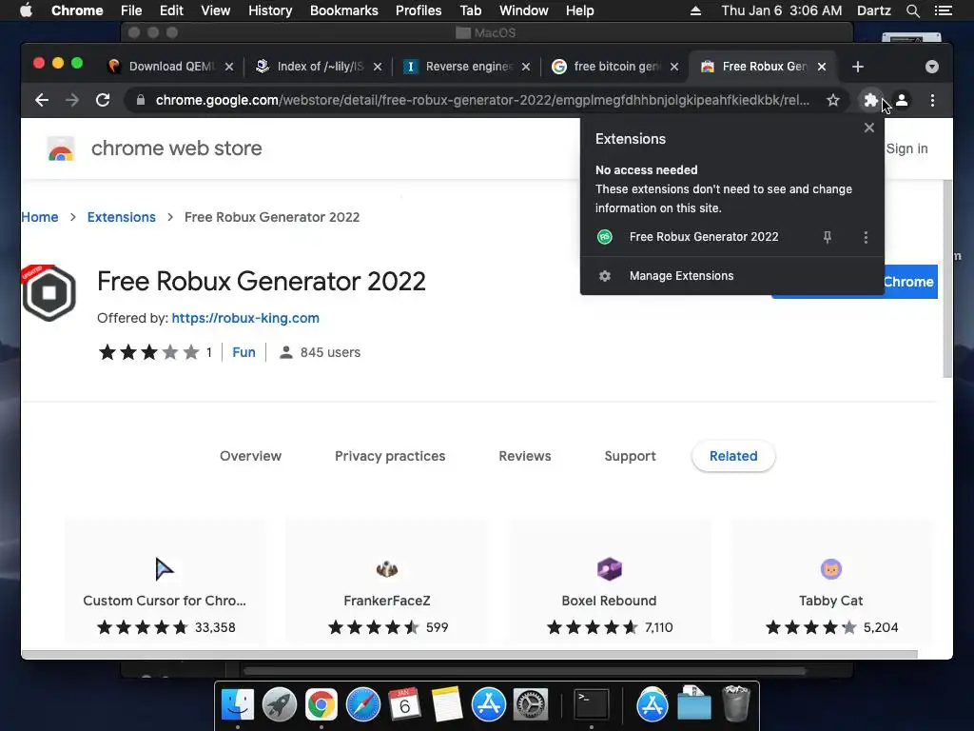This screenshot has width=974, height=731.
Task: Open Spotlight search in the menu bar
Action: 912,10
